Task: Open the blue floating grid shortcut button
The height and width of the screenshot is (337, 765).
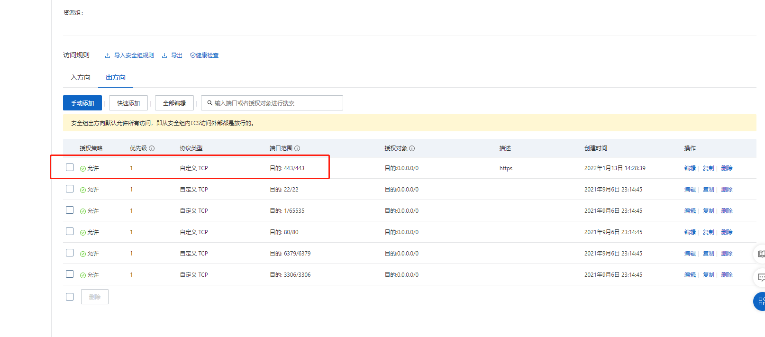Action: point(760,301)
